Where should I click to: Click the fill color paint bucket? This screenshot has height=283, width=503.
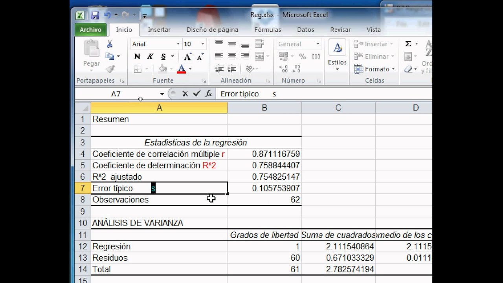163,69
